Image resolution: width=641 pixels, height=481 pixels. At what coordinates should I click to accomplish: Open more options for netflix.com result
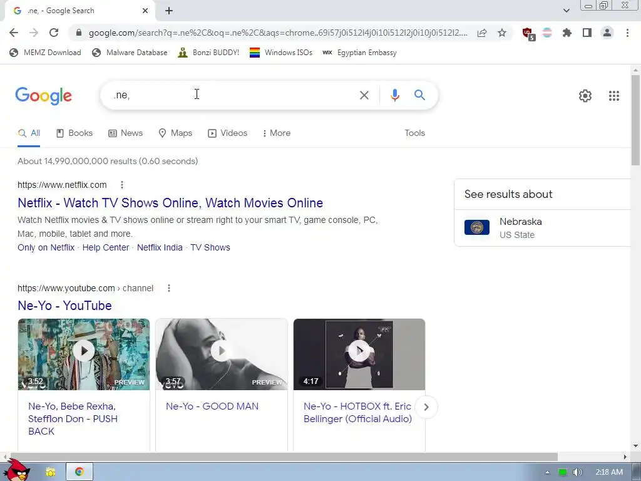(x=122, y=185)
